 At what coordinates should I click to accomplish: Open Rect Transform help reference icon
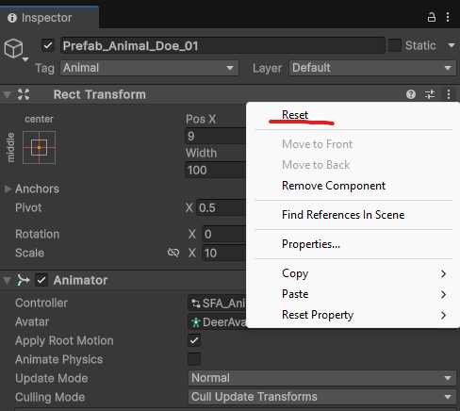tap(411, 94)
